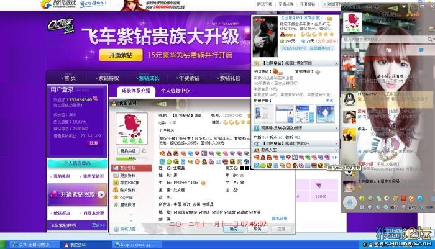The height and width of the screenshot is (249, 435).
Task: Open 我的礼包 link
Action: coord(62,176)
